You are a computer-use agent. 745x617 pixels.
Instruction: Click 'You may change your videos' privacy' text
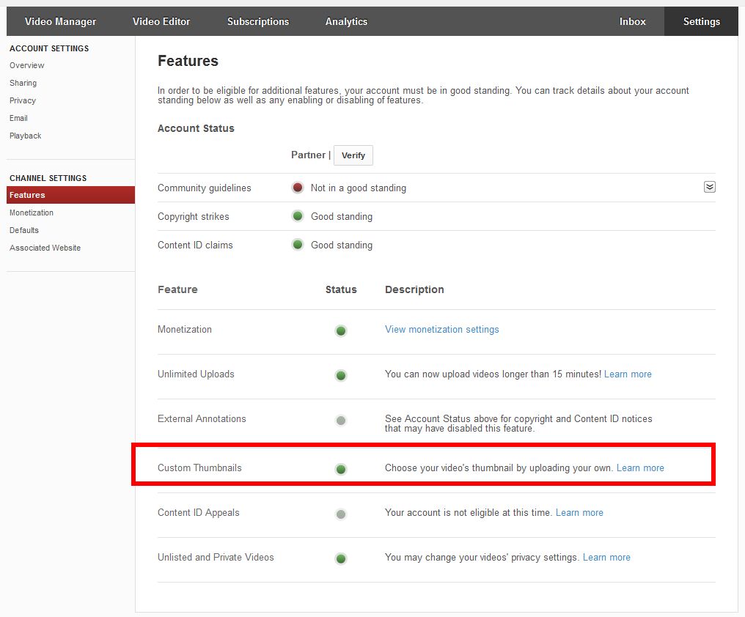click(x=482, y=557)
